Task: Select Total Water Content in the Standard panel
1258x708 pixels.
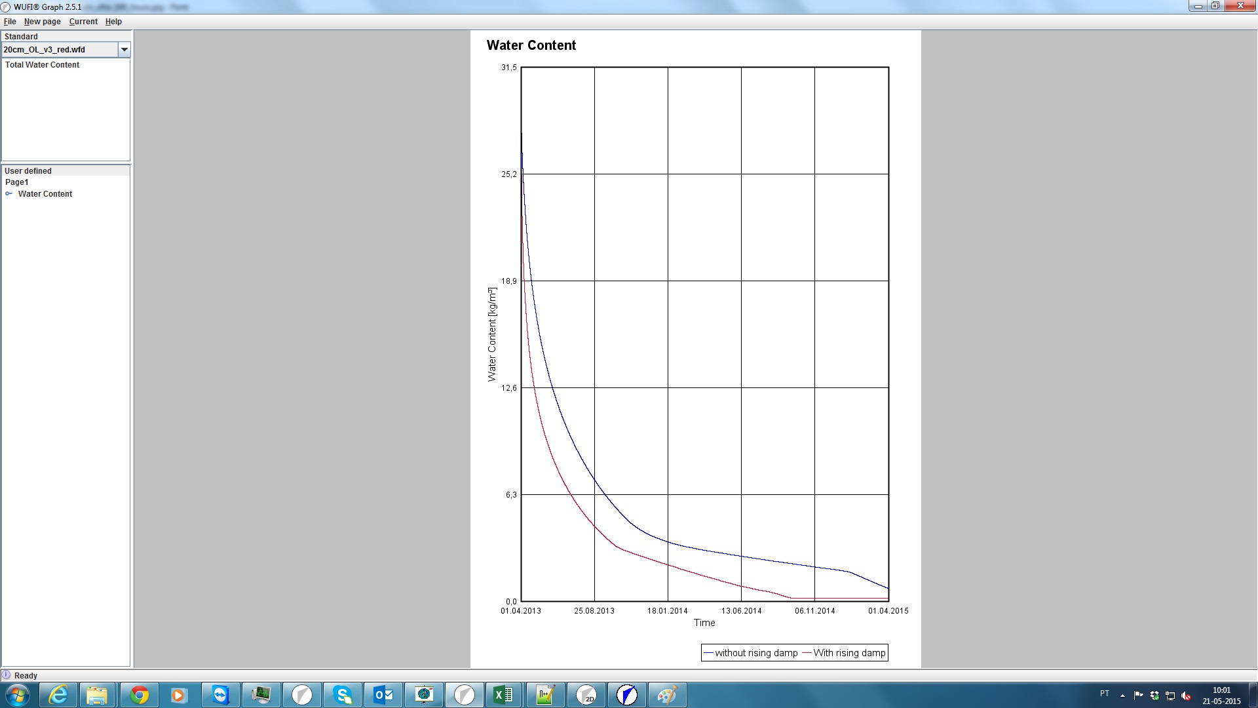Action: (x=42, y=65)
